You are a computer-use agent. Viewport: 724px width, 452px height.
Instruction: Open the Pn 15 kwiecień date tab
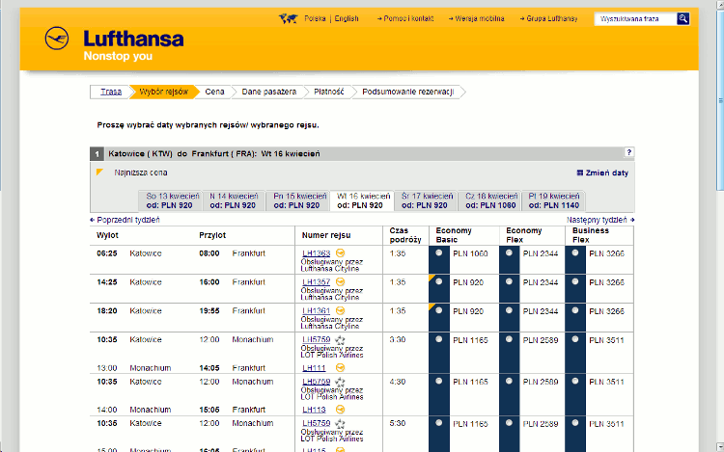coord(298,200)
